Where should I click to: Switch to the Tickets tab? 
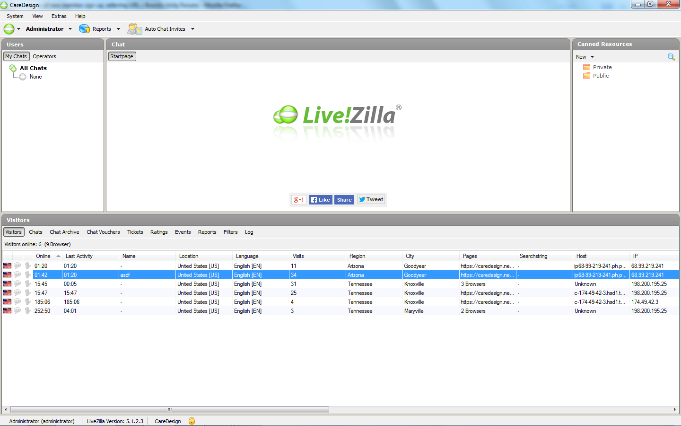click(135, 232)
